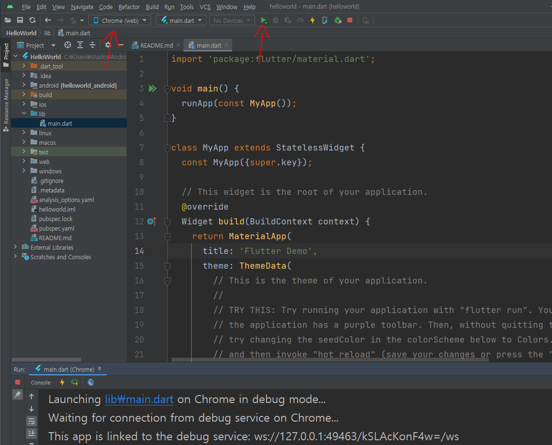The image size is (552, 445).
Task: Open main.dart run configuration dropdown
Action: tap(181, 20)
